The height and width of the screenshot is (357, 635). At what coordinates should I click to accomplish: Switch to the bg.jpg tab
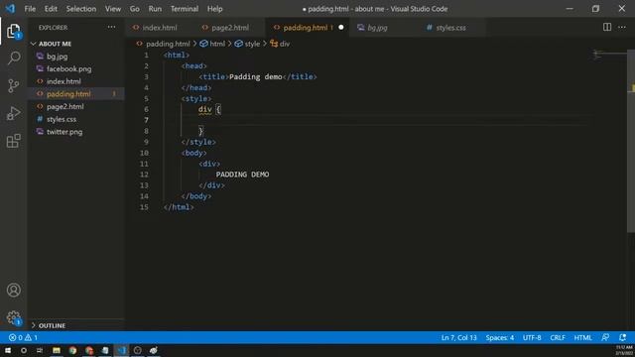point(377,27)
